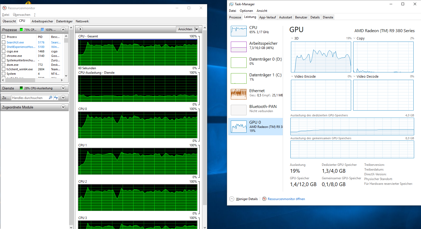Open the ? help menu in Ressourcenmonitor

(x=35, y=15)
